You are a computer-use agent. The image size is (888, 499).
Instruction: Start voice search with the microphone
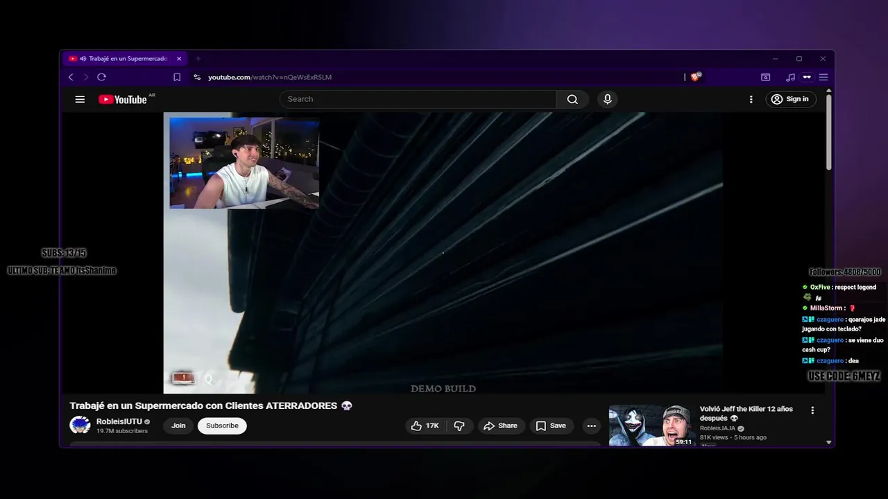[608, 99]
